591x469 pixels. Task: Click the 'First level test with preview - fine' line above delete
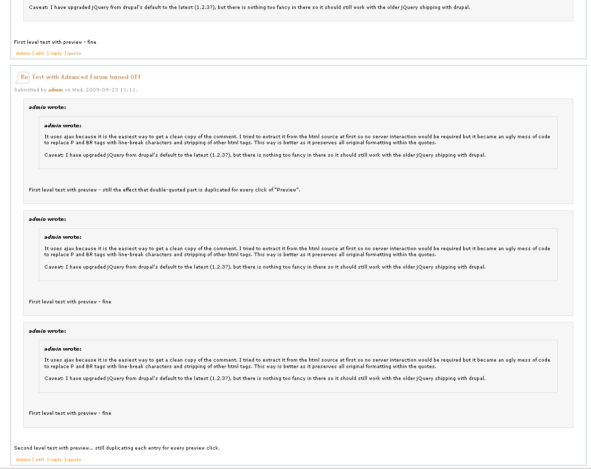click(55, 42)
